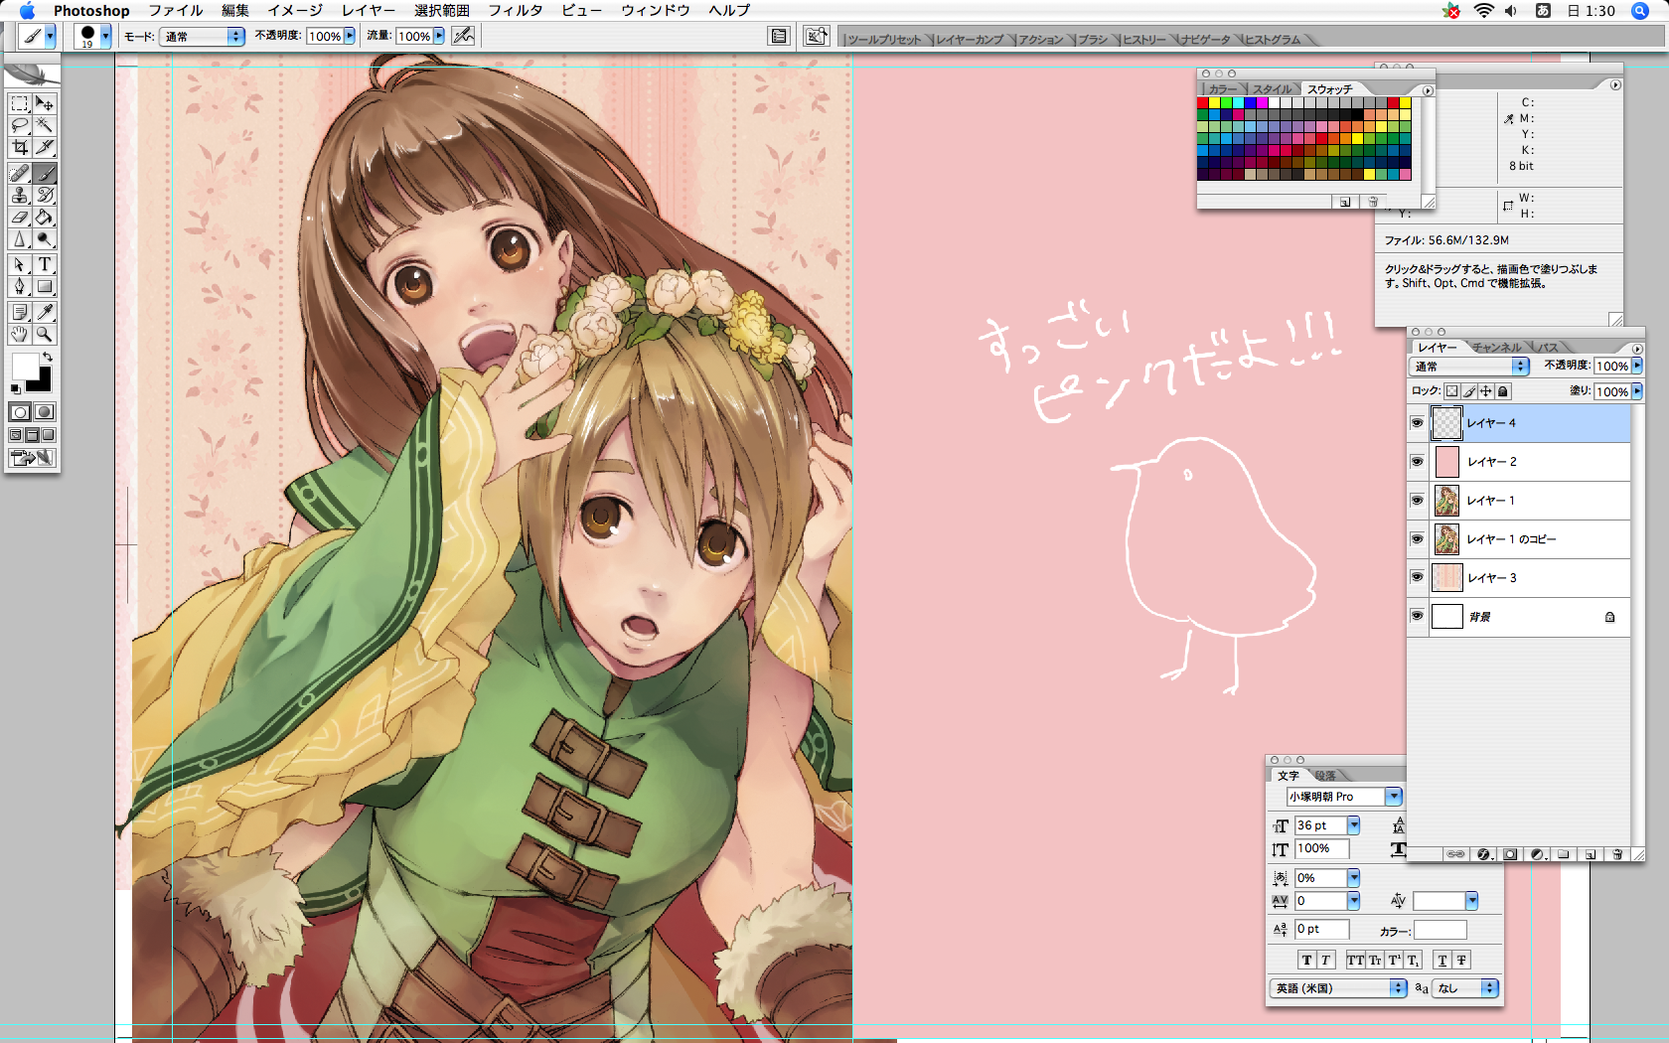The width and height of the screenshot is (1669, 1043).
Task: Click the text カラー swatch
Action: tap(1440, 930)
